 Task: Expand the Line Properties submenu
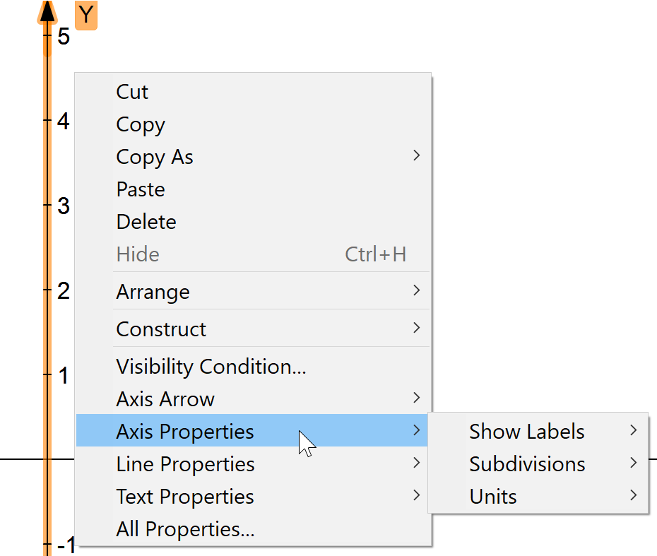click(x=185, y=463)
